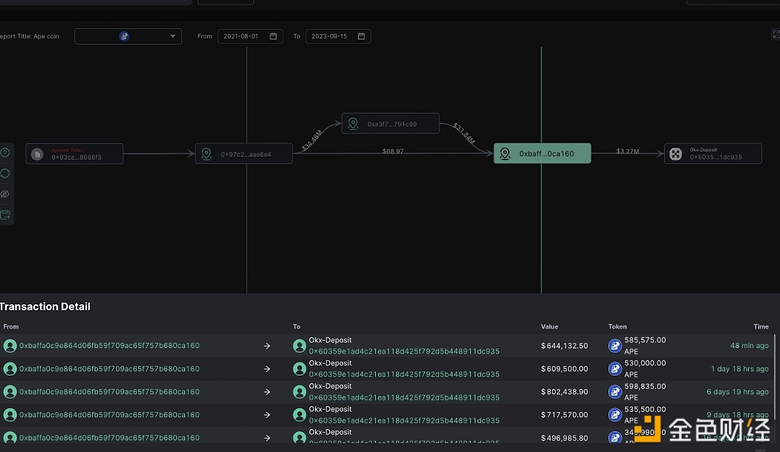Click OKX exchange logo on Okx-Deposit node

coord(675,154)
